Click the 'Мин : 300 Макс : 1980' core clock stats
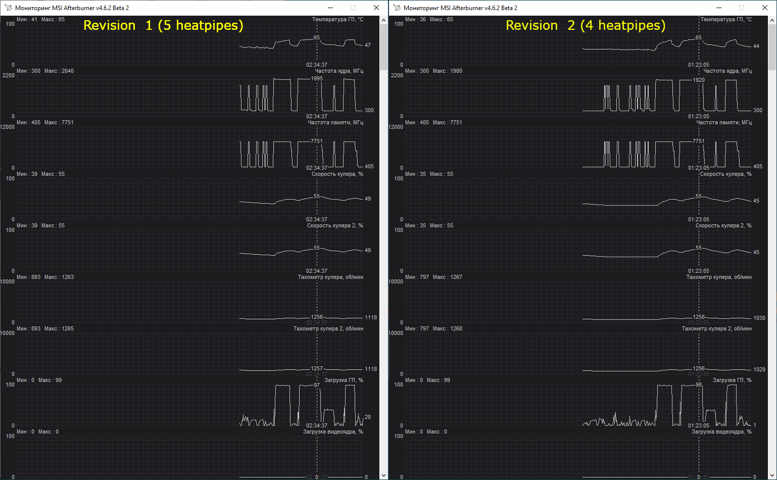 [433, 71]
